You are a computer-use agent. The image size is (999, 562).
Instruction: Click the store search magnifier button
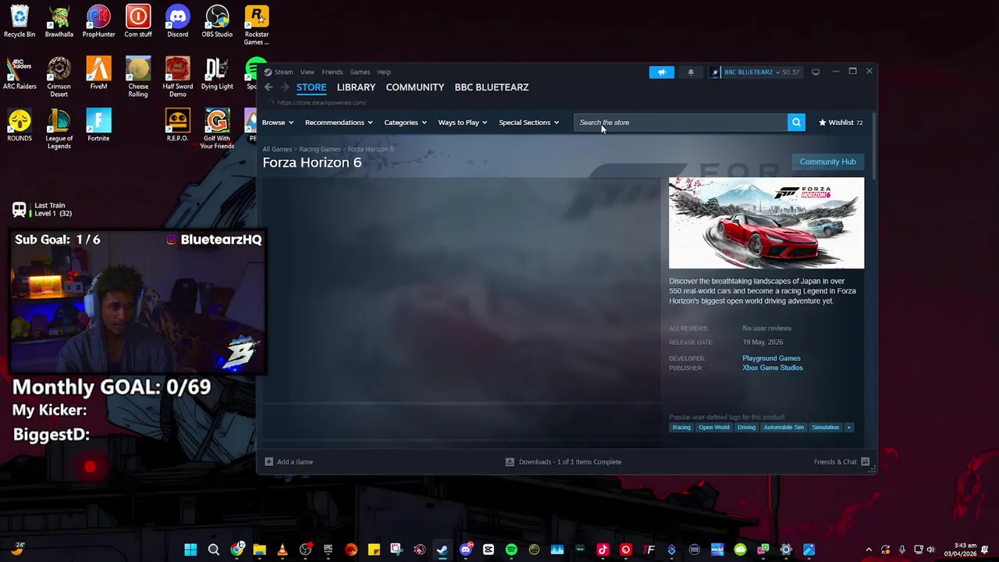pyautogui.click(x=796, y=123)
